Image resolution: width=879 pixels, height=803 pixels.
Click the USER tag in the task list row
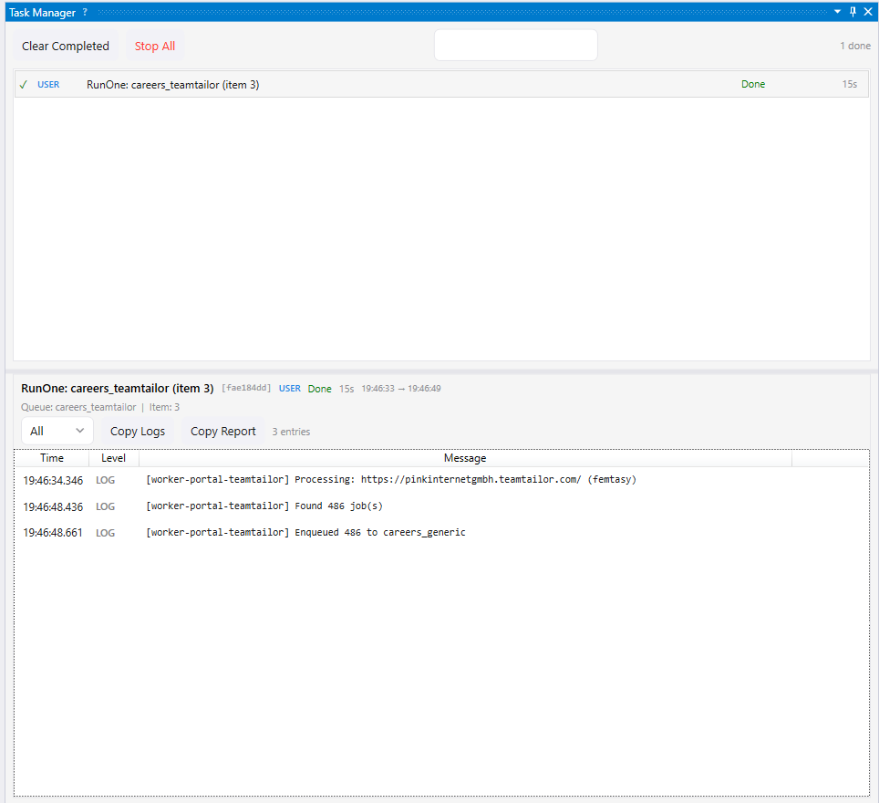(48, 85)
